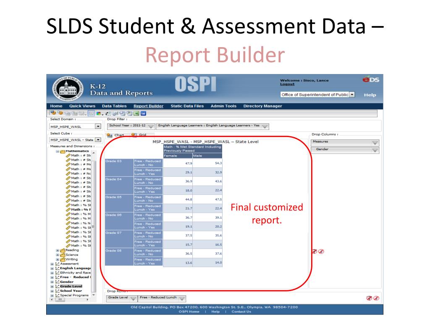The width and height of the screenshot is (430, 323).
Task: Click the swap axes arrows toolbar icon
Action: [108, 114]
